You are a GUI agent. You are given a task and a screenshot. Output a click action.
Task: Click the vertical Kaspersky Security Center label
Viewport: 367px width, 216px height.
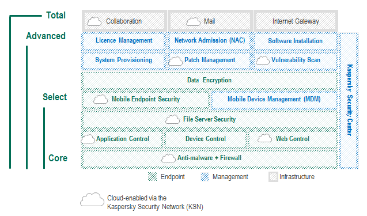pos(350,100)
